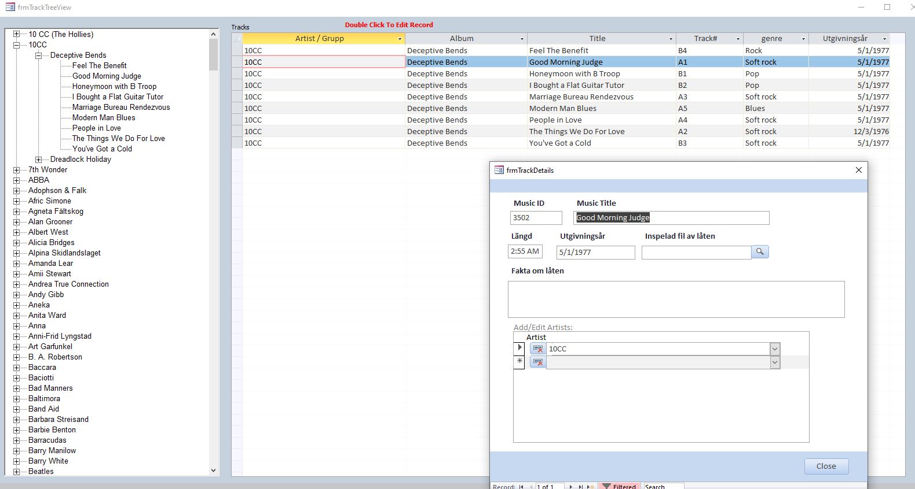915x489 pixels.
Task: Click the Utgivningsår date field in details
Action: click(x=595, y=252)
